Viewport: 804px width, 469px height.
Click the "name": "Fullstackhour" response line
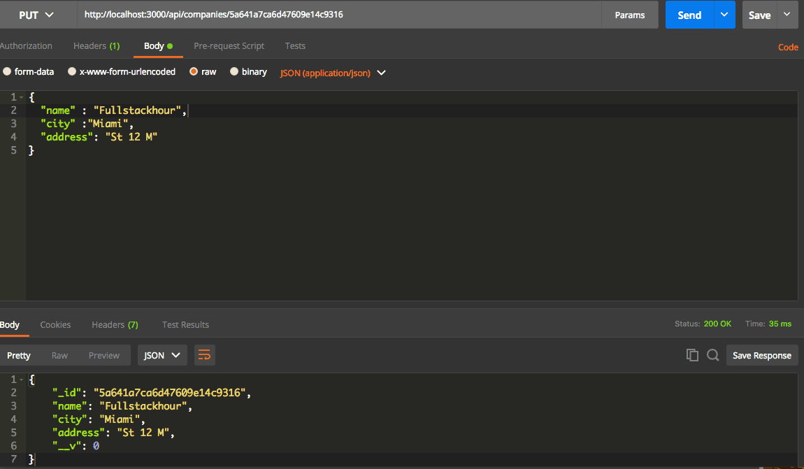pos(122,407)
